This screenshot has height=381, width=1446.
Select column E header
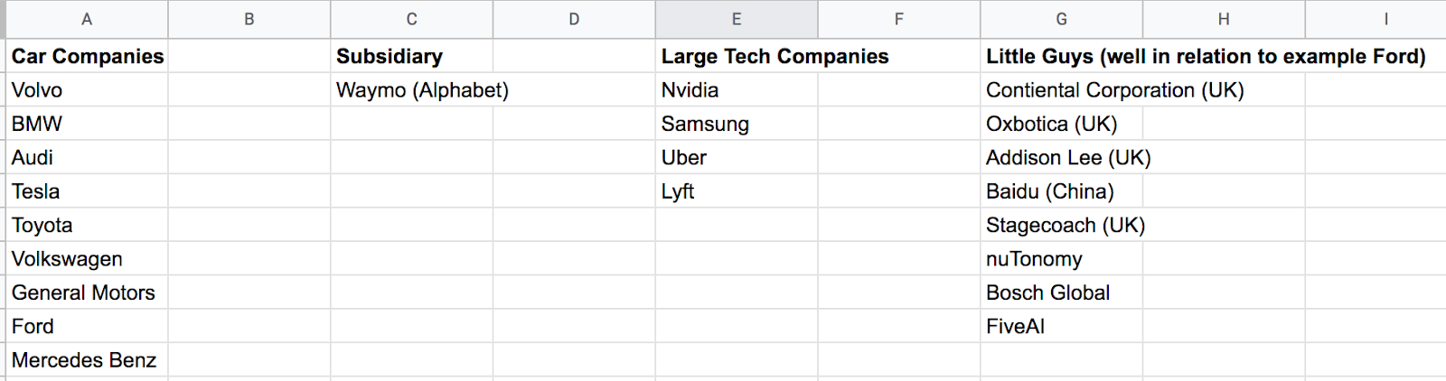[x=737, y=19]
